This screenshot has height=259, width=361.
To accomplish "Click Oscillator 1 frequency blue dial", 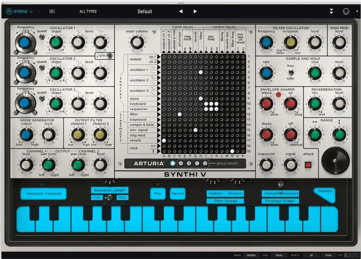I will coord(25,42).
